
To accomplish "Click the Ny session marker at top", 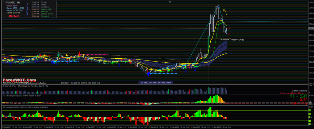I will [x=170, y=2].
